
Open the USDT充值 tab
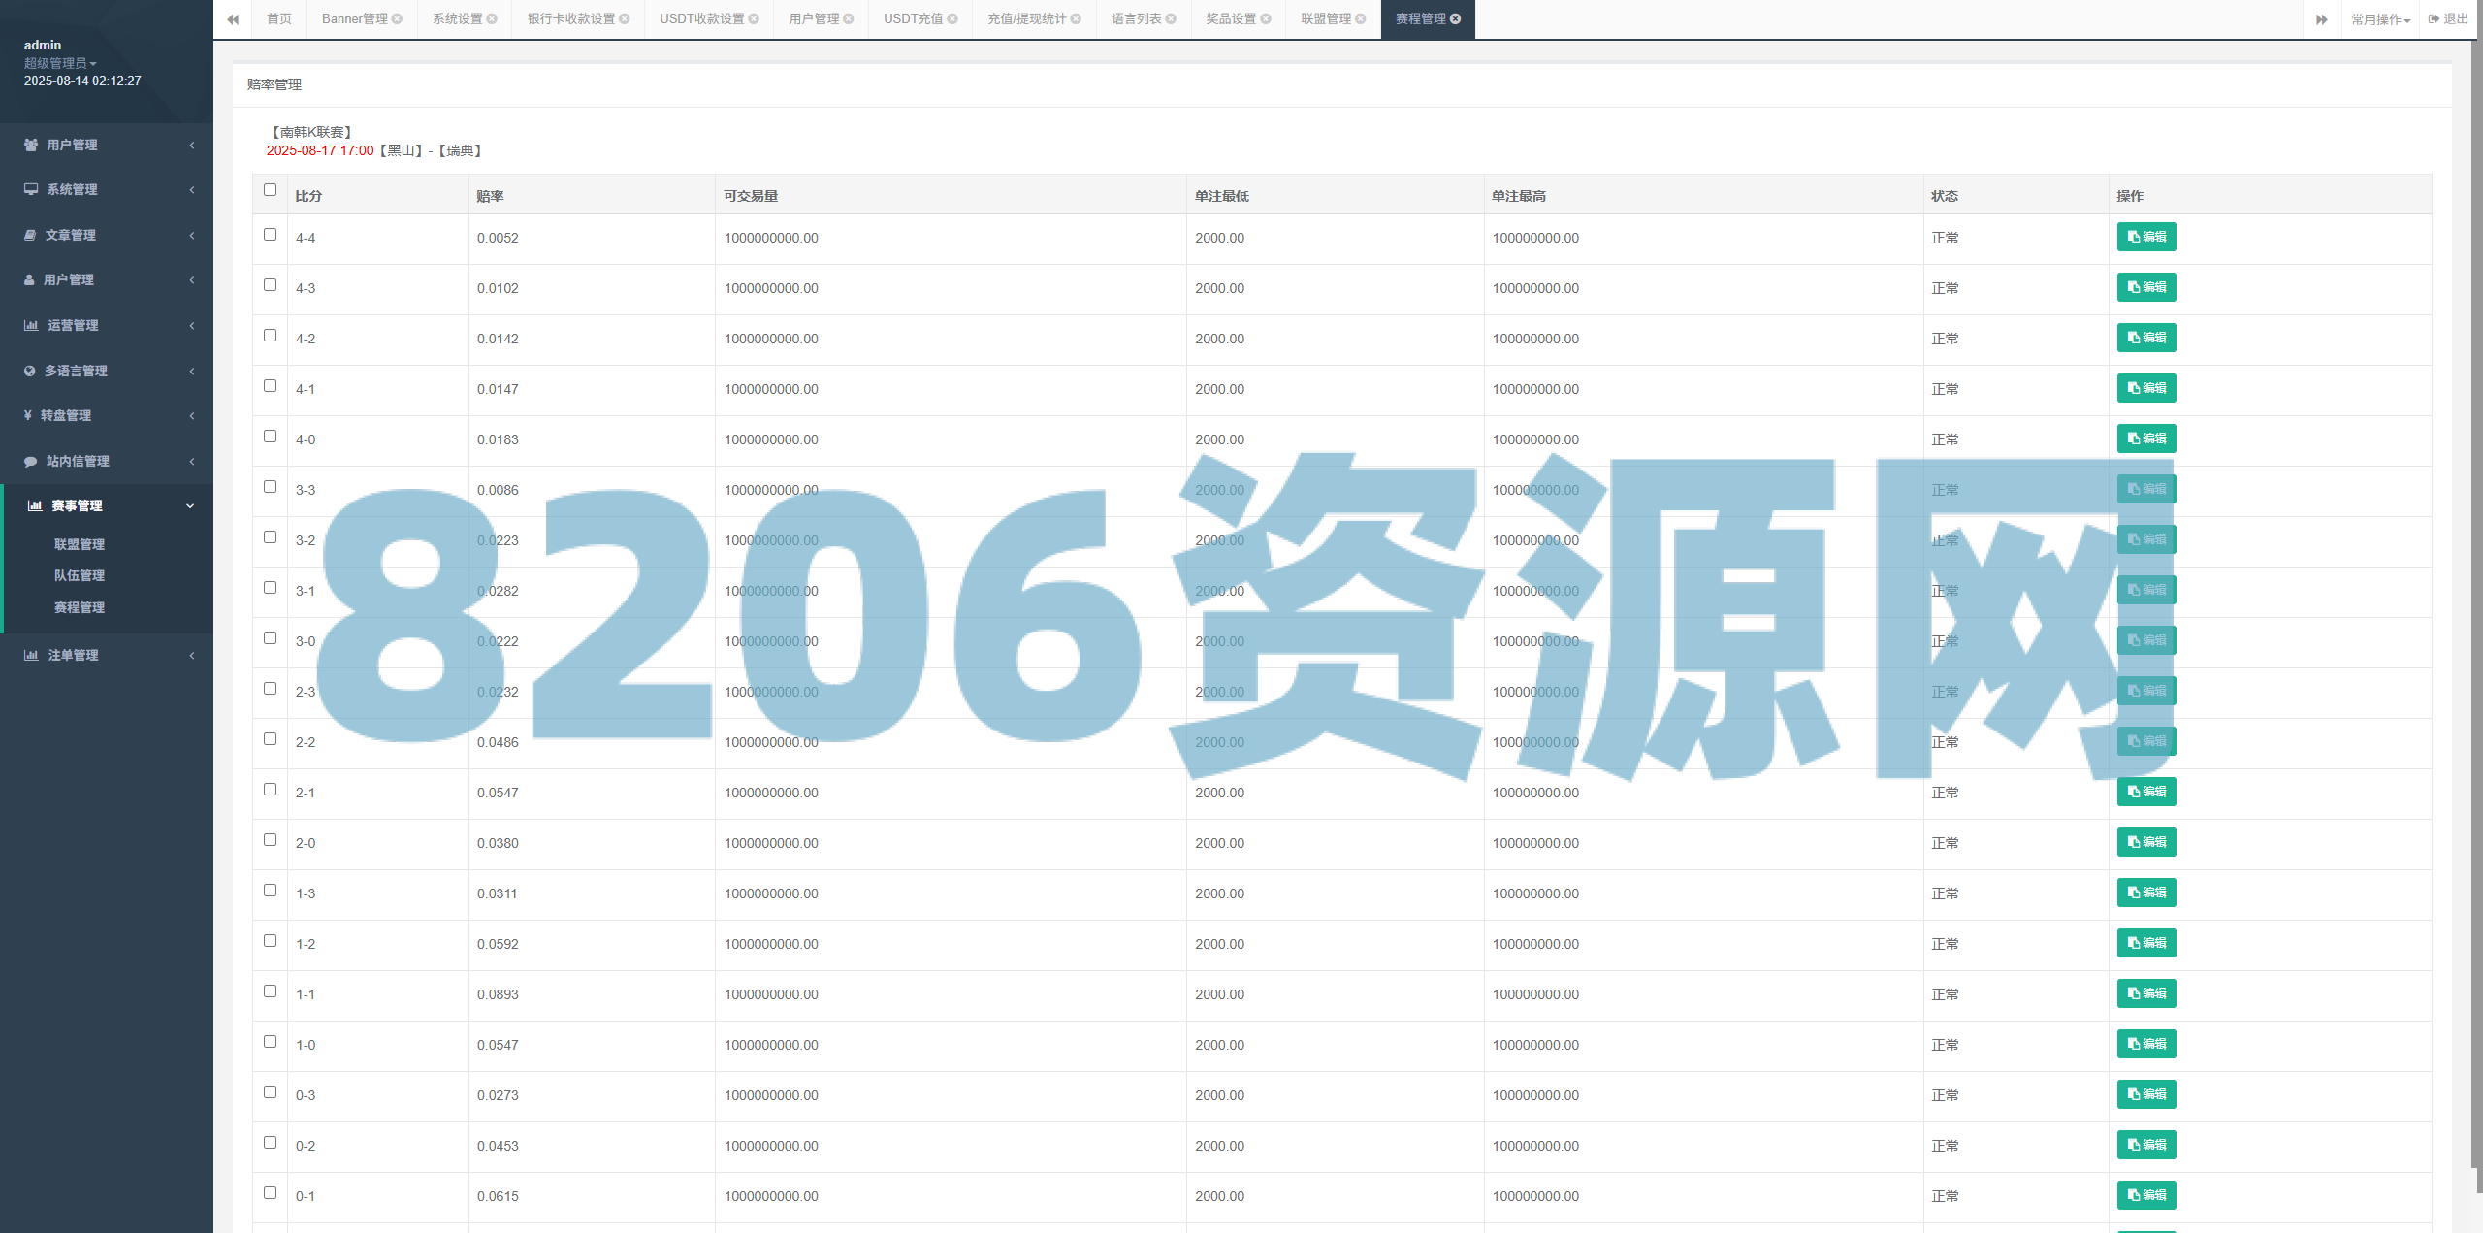(x=912, y=17)
